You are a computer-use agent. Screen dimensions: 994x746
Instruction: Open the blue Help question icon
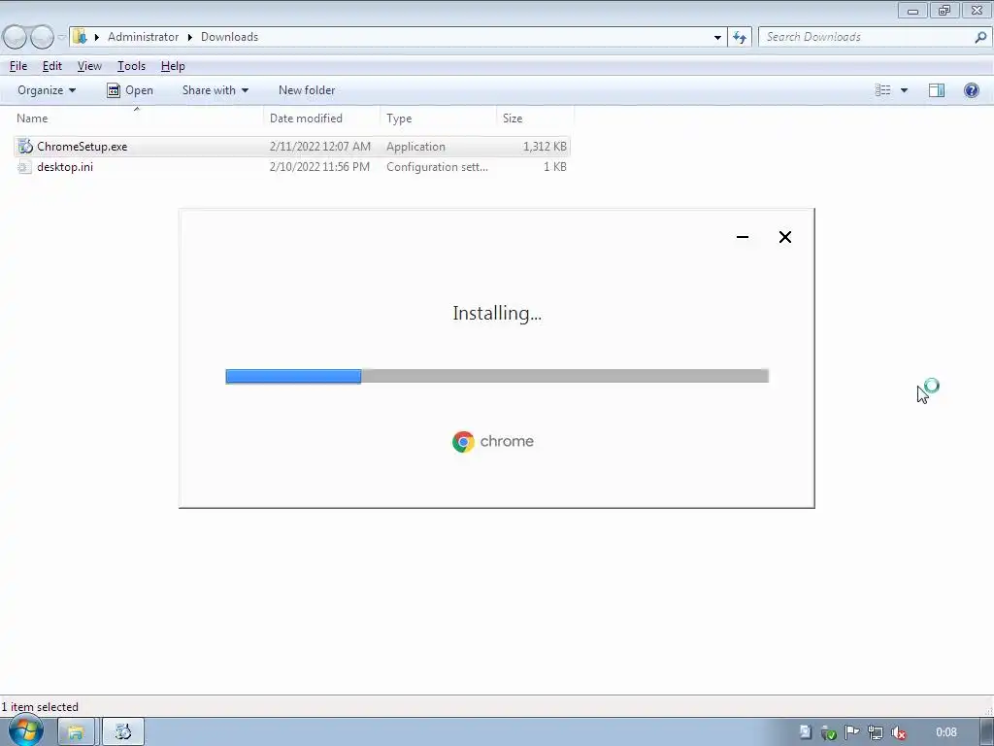tap(971, 90)
